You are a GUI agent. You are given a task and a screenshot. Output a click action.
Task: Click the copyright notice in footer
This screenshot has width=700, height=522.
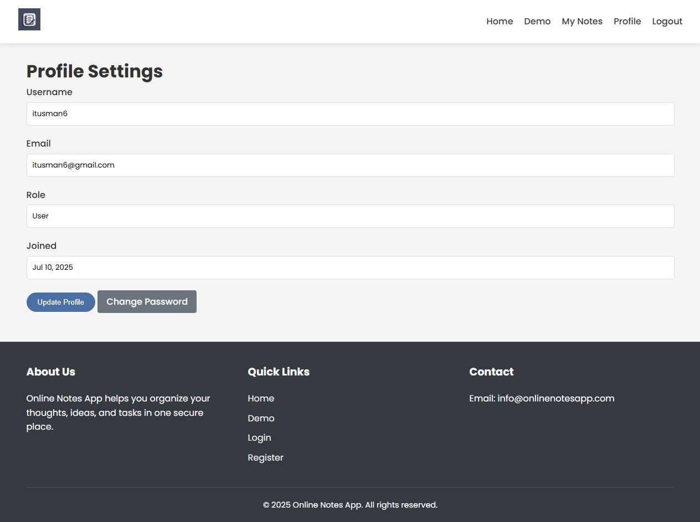350,505
